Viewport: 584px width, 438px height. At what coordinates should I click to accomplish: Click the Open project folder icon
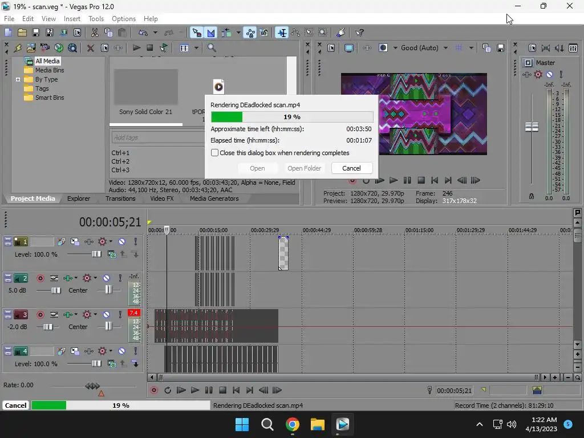point(22,33)
